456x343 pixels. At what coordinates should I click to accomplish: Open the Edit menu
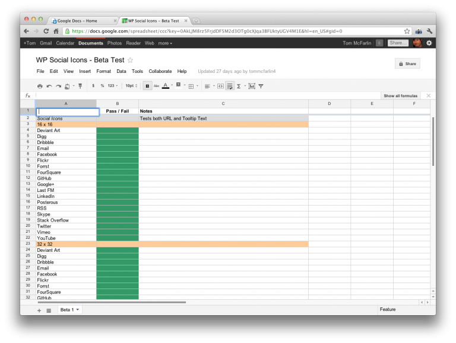pyautogui.click(x=54, y=72)
